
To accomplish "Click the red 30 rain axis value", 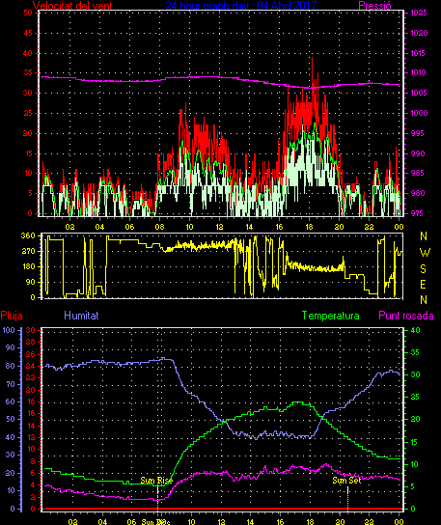I will tap(31, 330).
